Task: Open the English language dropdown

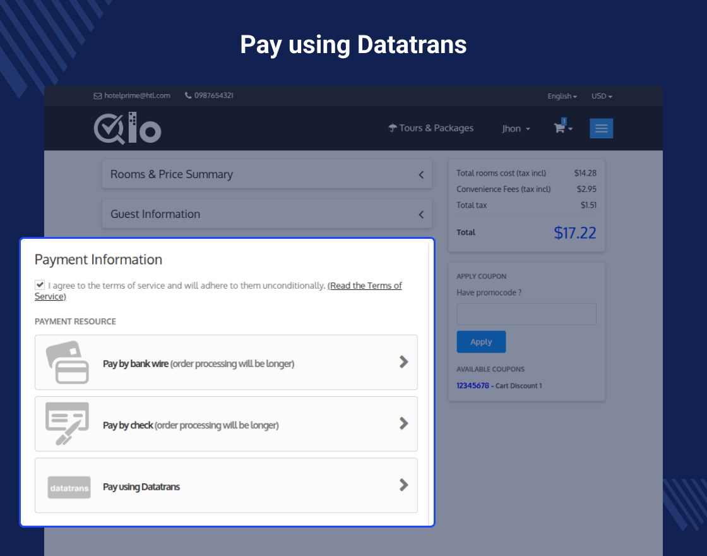Action: click(x=562, y=96)
